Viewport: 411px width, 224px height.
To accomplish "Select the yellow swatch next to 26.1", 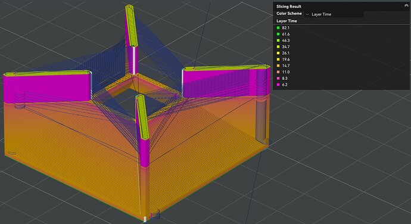I will 278,53.
